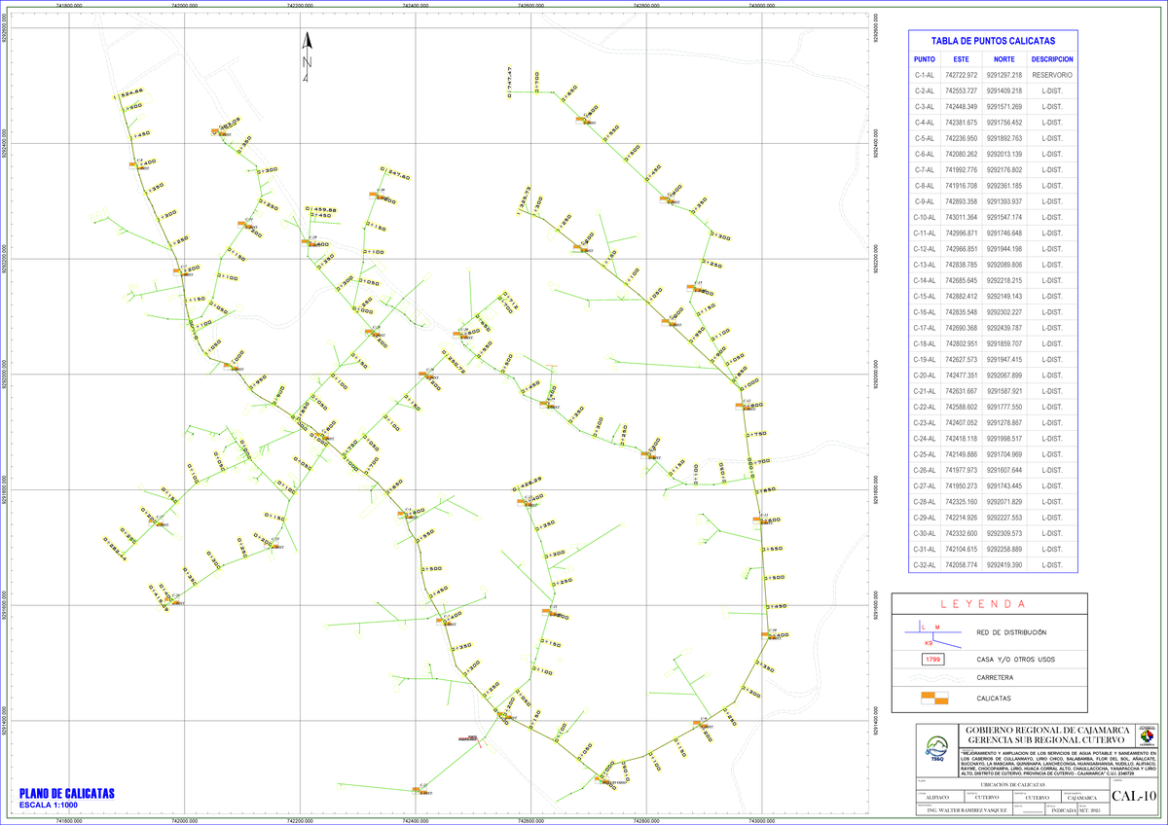
Task: Click the easting value 741977.973
Action: (962, 469)
